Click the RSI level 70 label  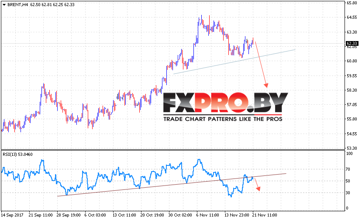(x=348, y=169)
